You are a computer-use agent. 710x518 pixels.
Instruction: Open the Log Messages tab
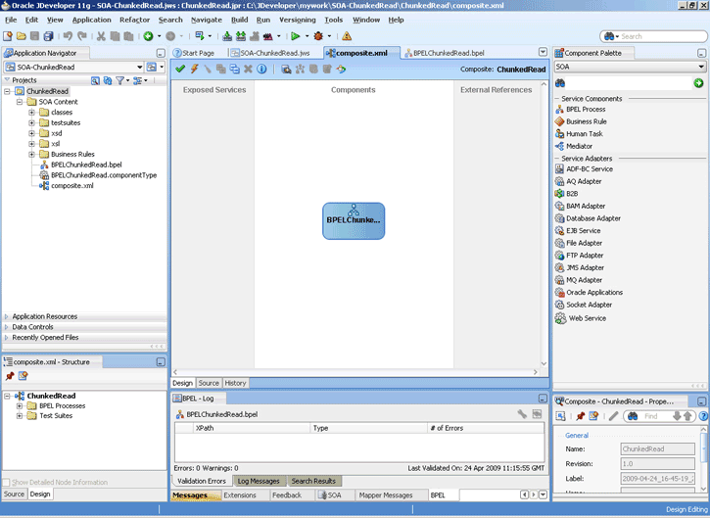pos(260,481)
